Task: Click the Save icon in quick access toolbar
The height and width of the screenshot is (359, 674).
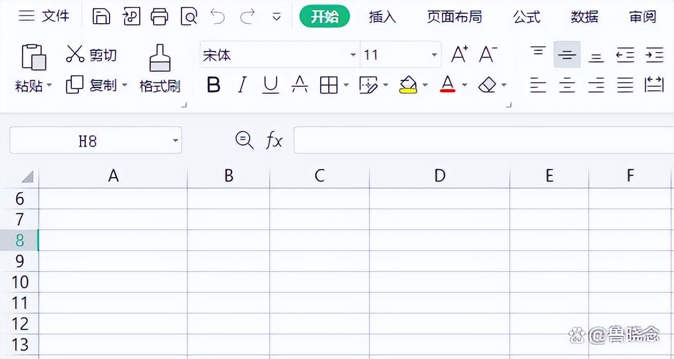Action: pyautogui.click(x=102, y=17)
